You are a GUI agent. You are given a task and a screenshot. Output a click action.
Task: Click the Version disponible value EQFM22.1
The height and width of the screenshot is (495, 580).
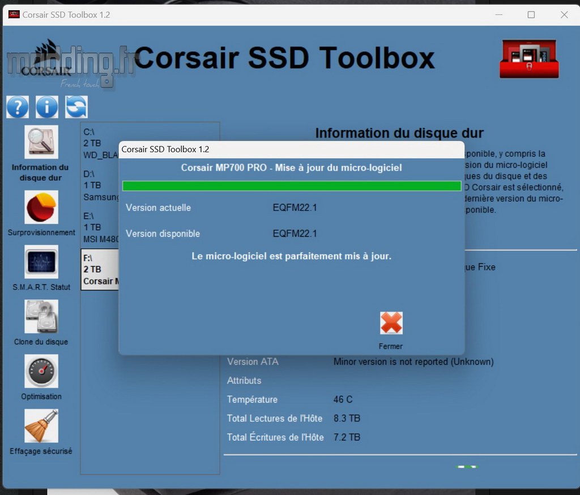tap(295, 234)
